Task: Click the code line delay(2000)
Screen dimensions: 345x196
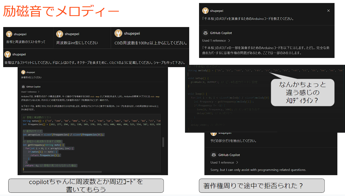Action: coord(208,125)
